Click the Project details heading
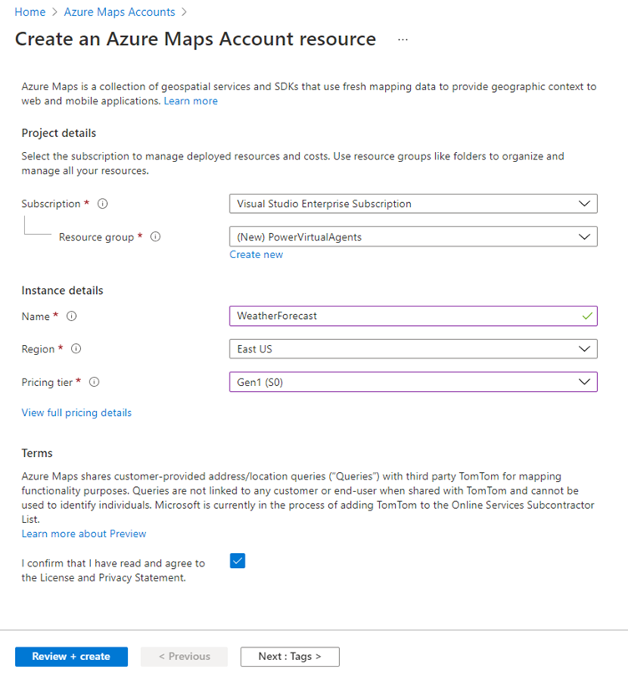 click(x=59, y=134)
